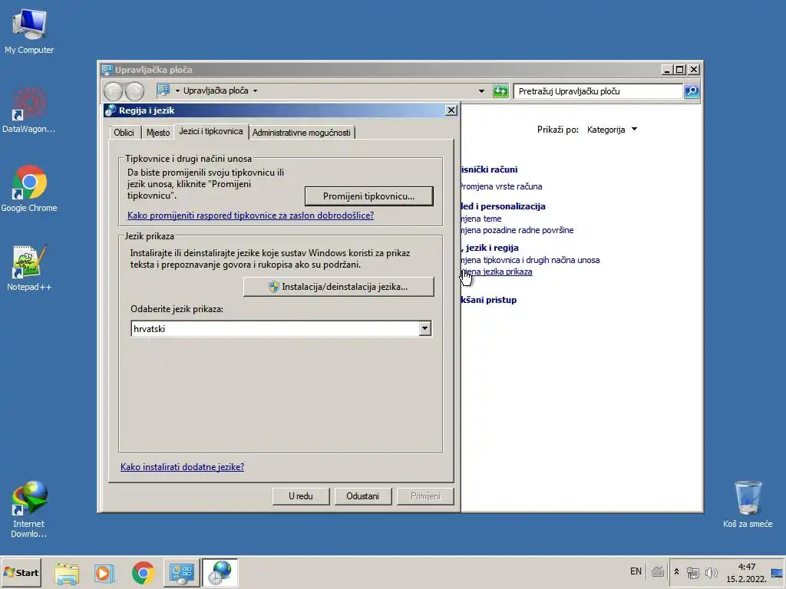Click the Start button

pos(21,572)
